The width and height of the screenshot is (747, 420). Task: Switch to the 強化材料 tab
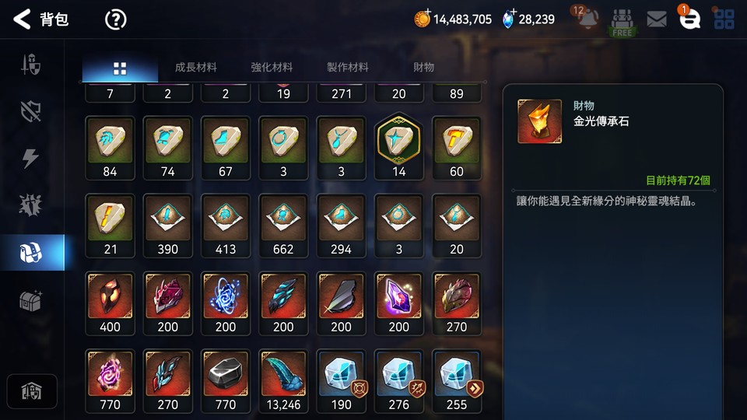pos(272,67)
